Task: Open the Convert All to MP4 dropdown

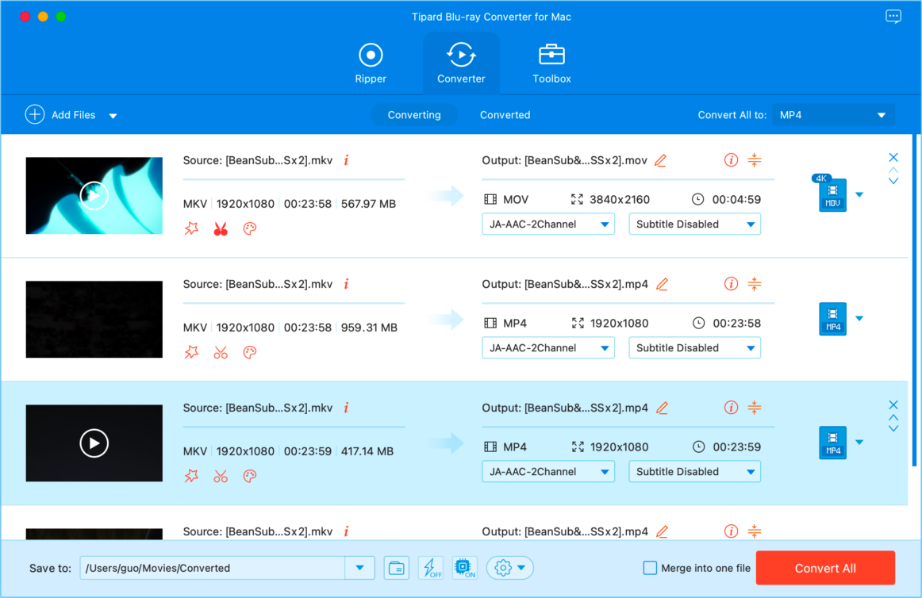Action: (833, 115)
